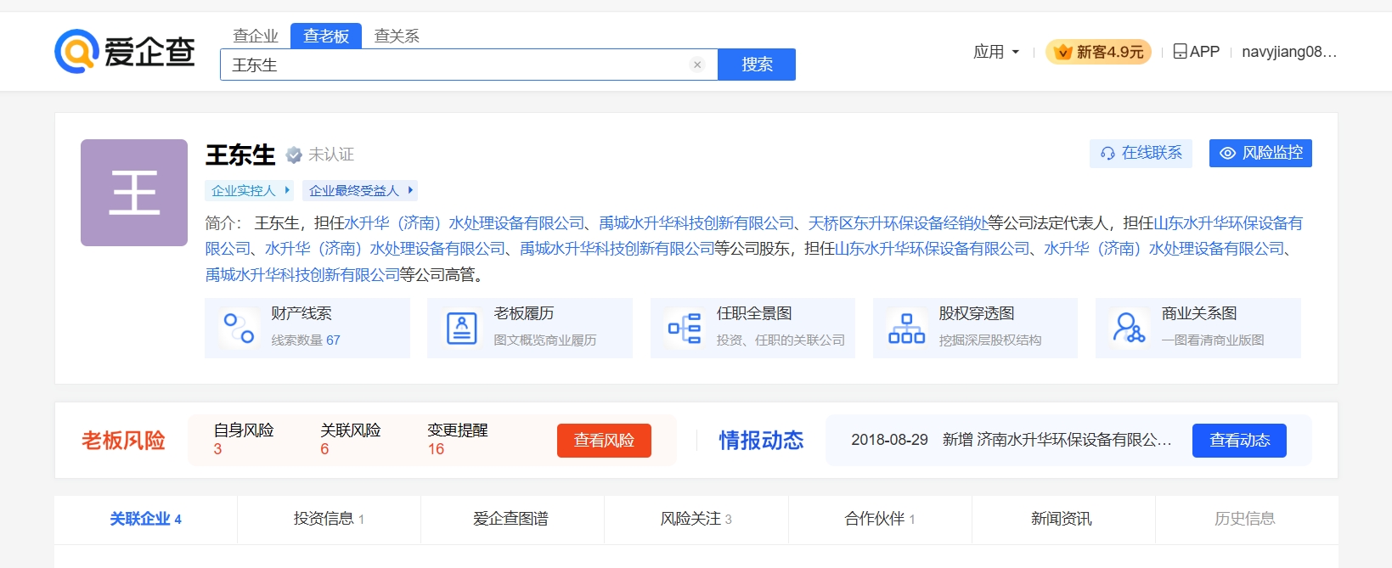The image size is (1392, 568).
Task: Click the 未认证 status label
Action: 331,155
